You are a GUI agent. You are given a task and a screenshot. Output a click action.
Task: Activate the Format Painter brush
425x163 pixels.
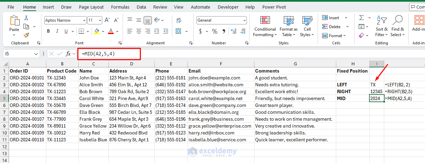[26, 35]
